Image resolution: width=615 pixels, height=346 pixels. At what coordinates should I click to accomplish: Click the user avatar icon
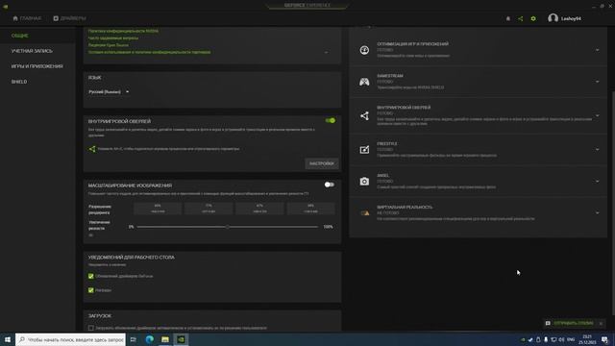pyautogui.click(x=553, y=18)
